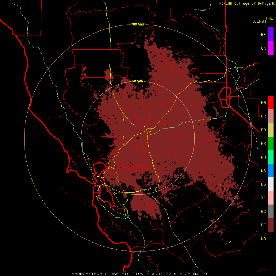Screen dimensions: 276x276
Task: Click the BD yellow legend swatch
Action: coord(271,130)
